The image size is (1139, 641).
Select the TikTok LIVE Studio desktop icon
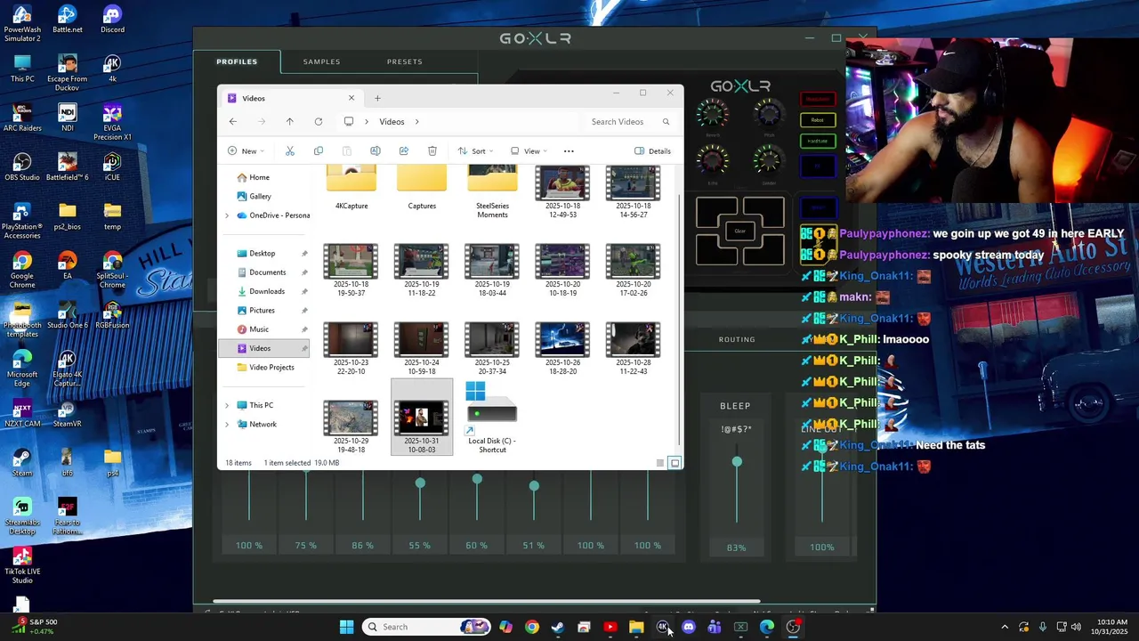22,566
